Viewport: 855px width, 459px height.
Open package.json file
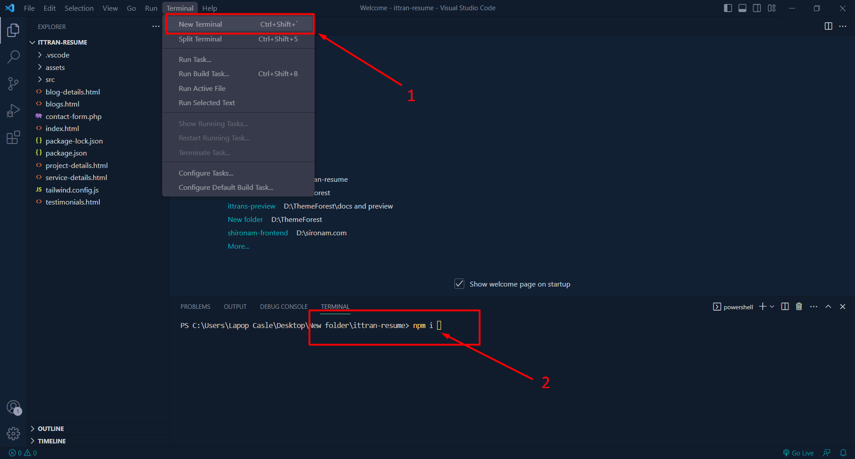[x=66, y=153]
